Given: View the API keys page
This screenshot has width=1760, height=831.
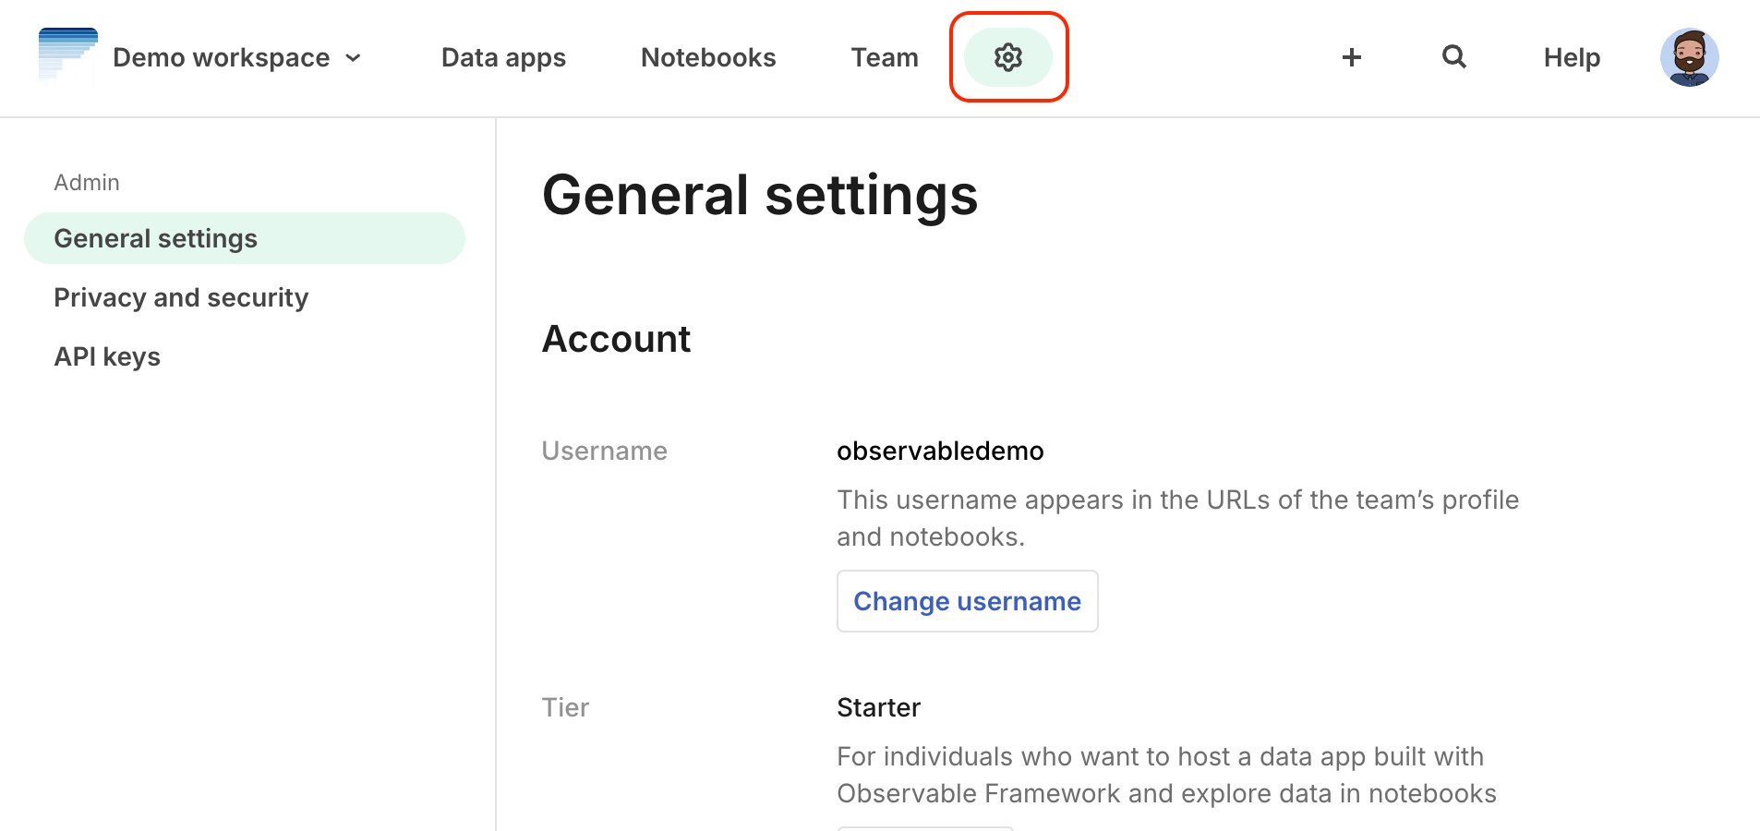Looking at the screenshot, I should point(107,355).
